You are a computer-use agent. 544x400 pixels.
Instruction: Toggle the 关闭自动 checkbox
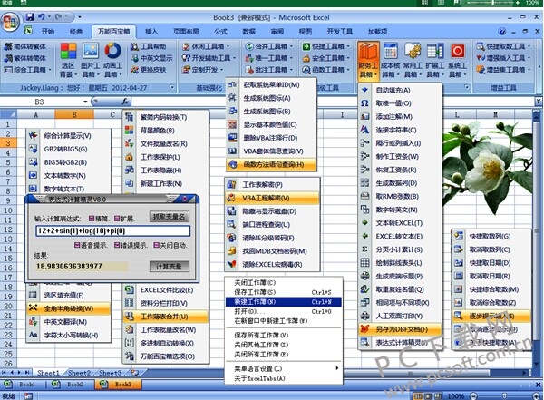(156, 245)
